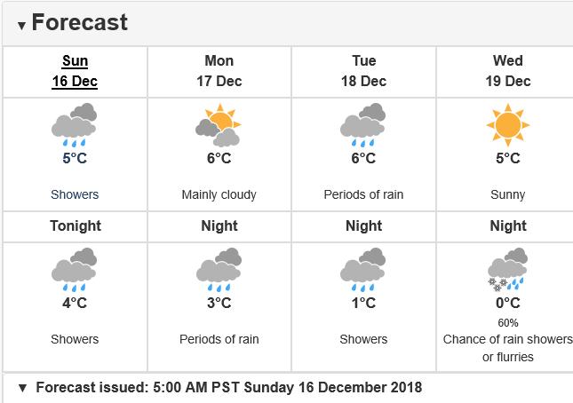Click the Tonight showers icon
Screen dimensions: 573x403
(75, 270)
